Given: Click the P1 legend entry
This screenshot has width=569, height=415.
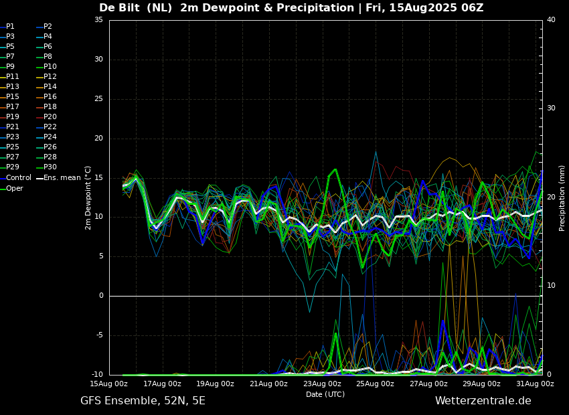Looking at the screenshot, I should click(x=7, y=27).
